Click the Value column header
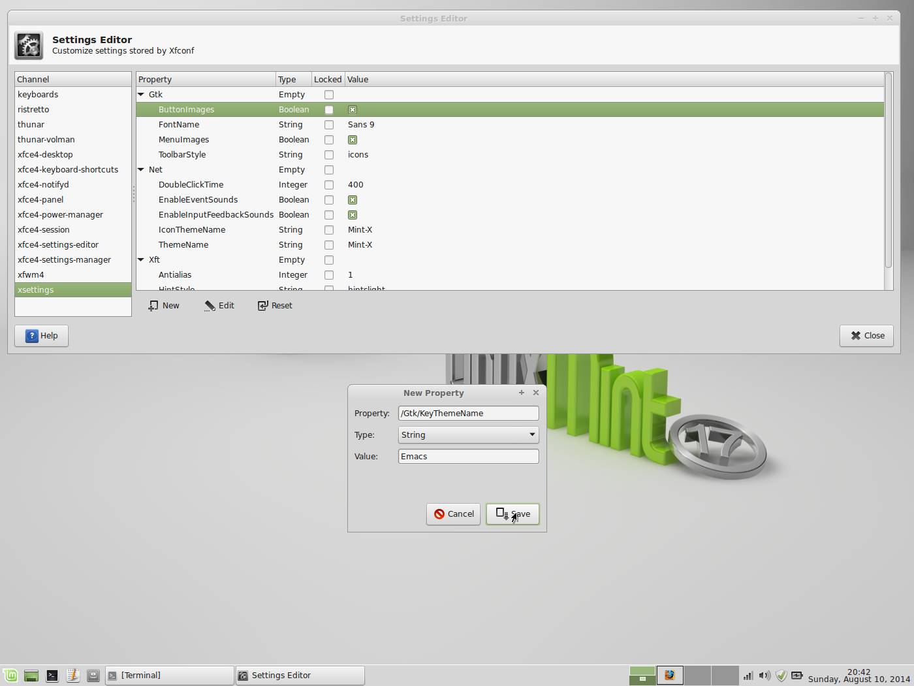Image resolution: width=914 pixels, height=686 pixels. pyautogui.click(x=614, y=79)
